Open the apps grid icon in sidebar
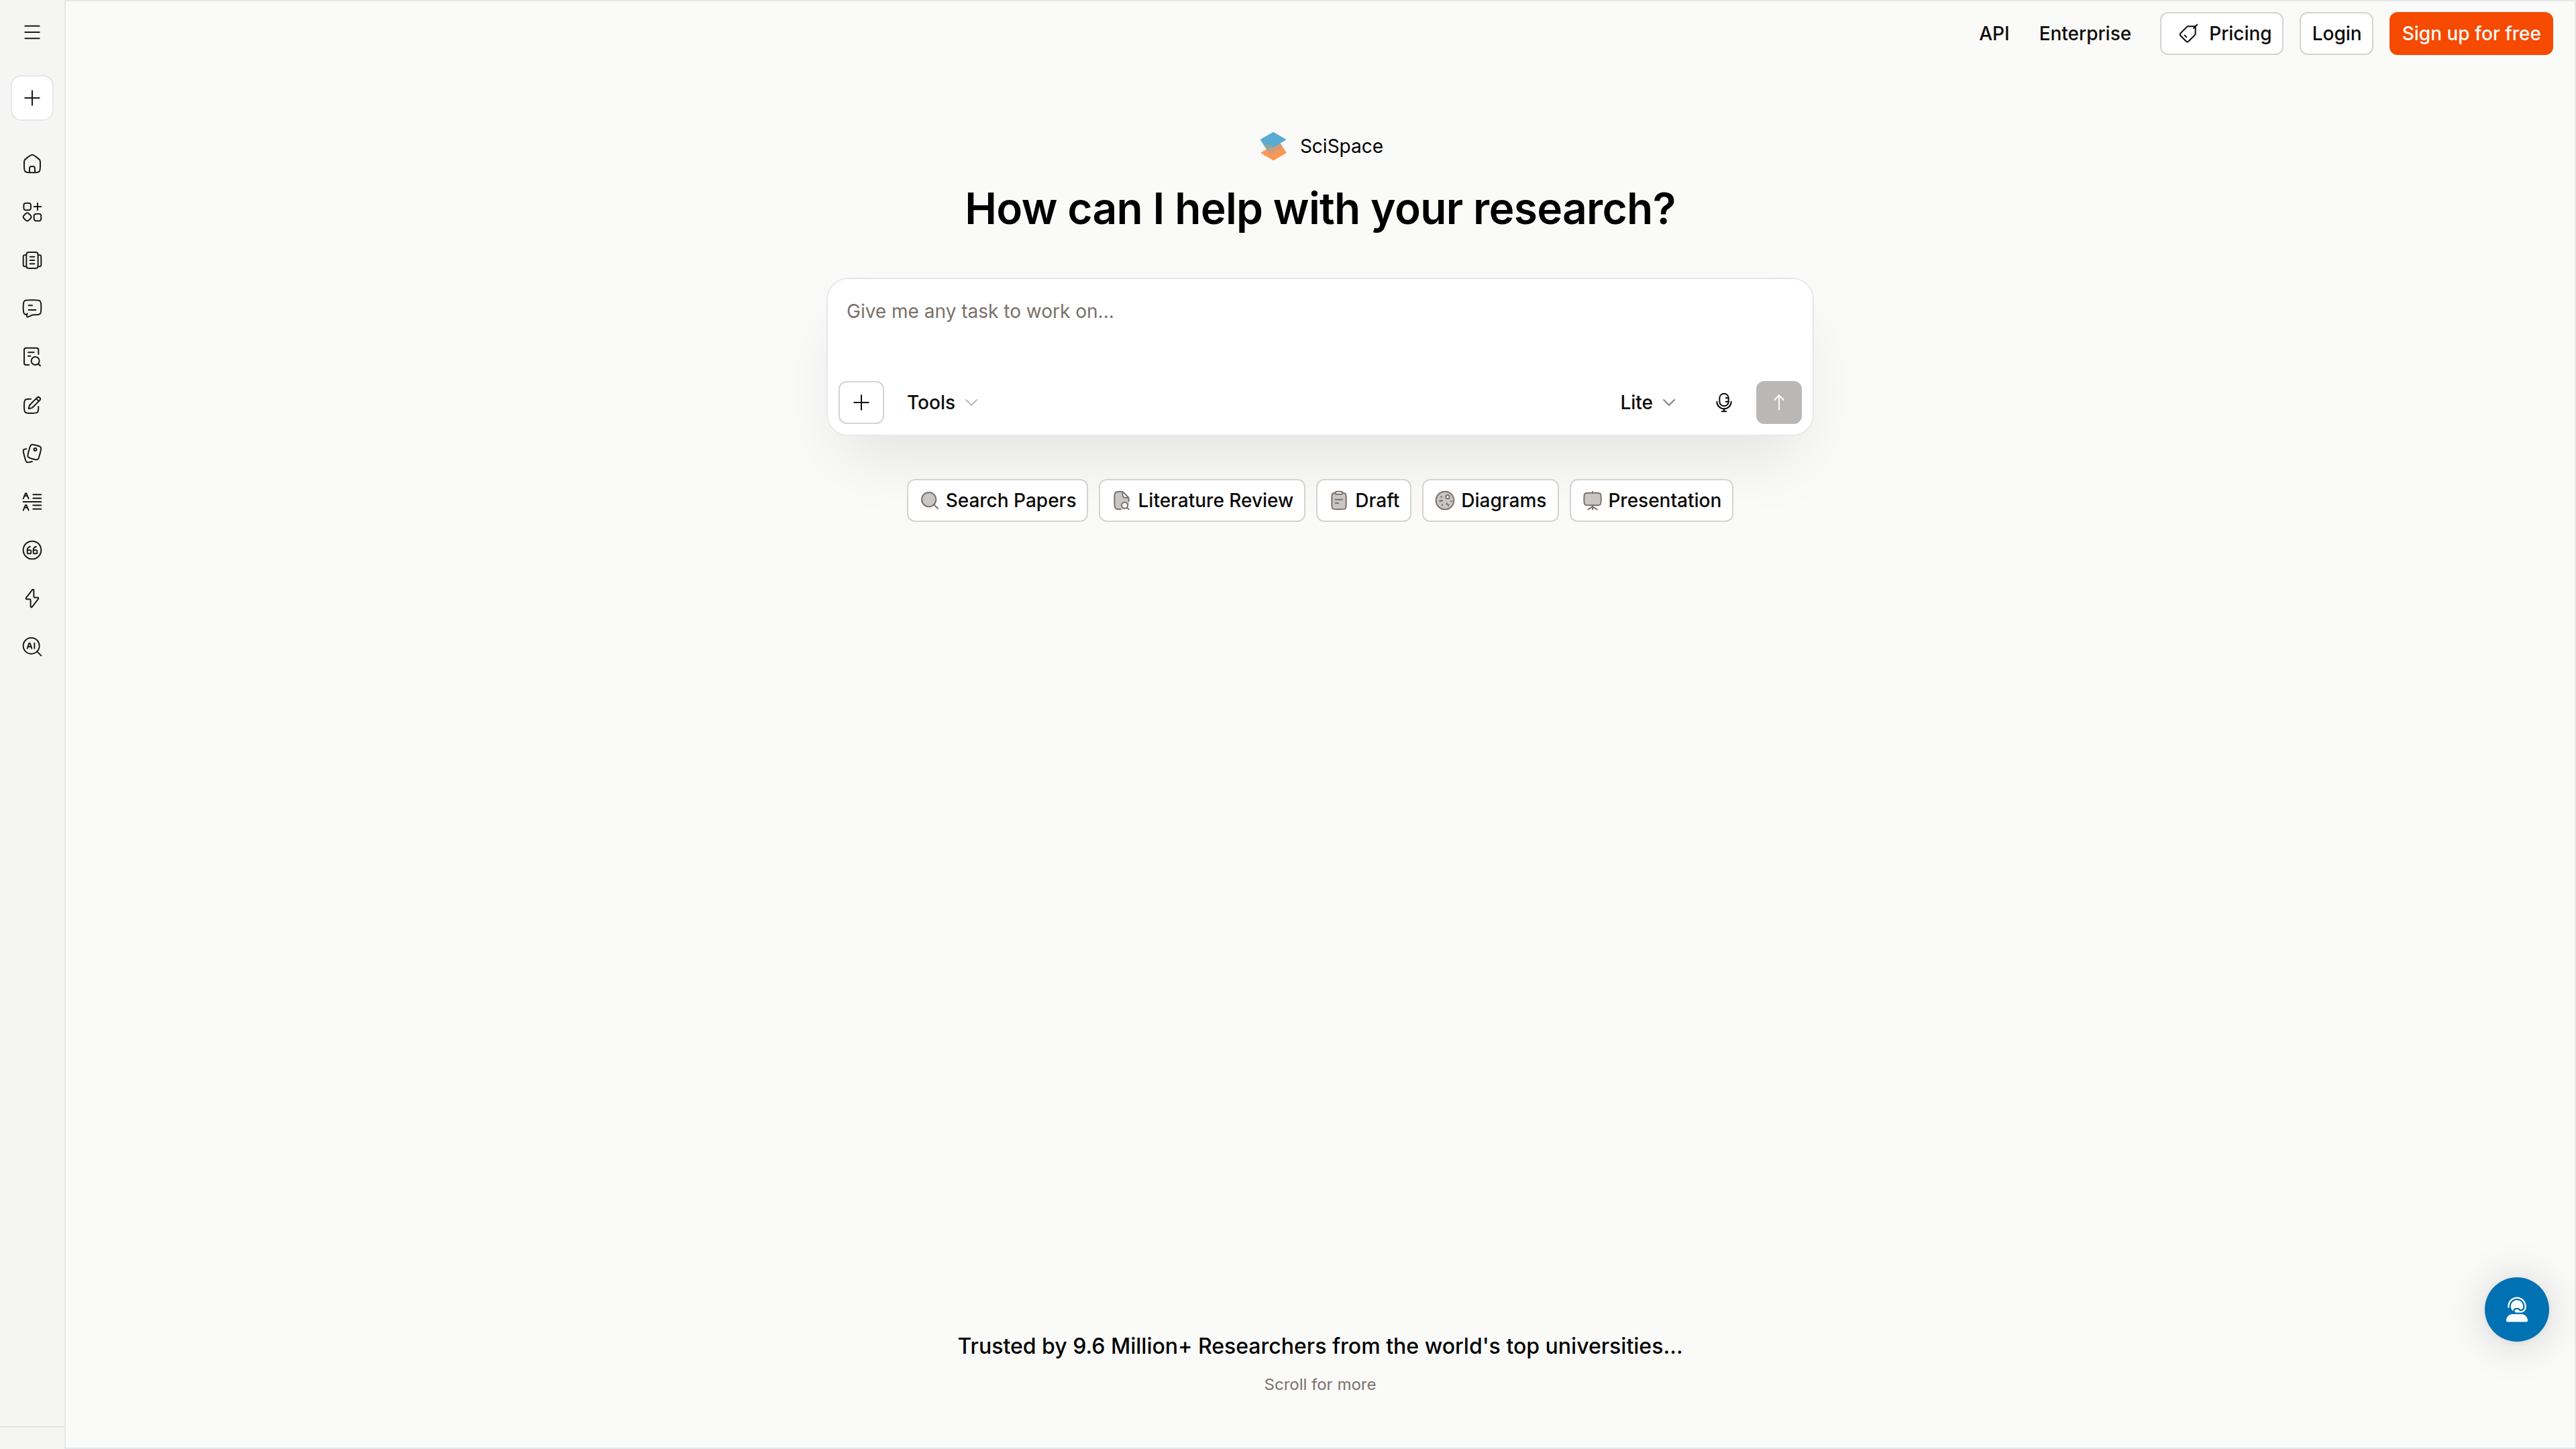This screenshot has width=2576, height=1449. 32,212
